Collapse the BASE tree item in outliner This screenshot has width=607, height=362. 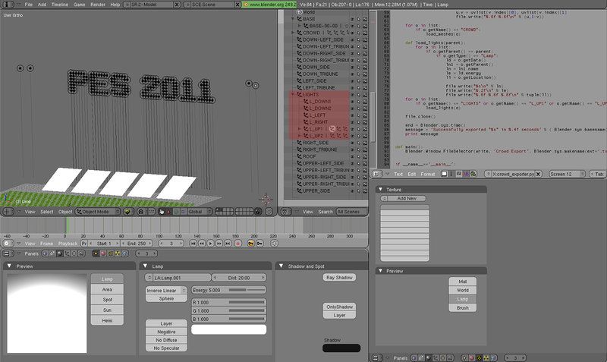(293, 19)
